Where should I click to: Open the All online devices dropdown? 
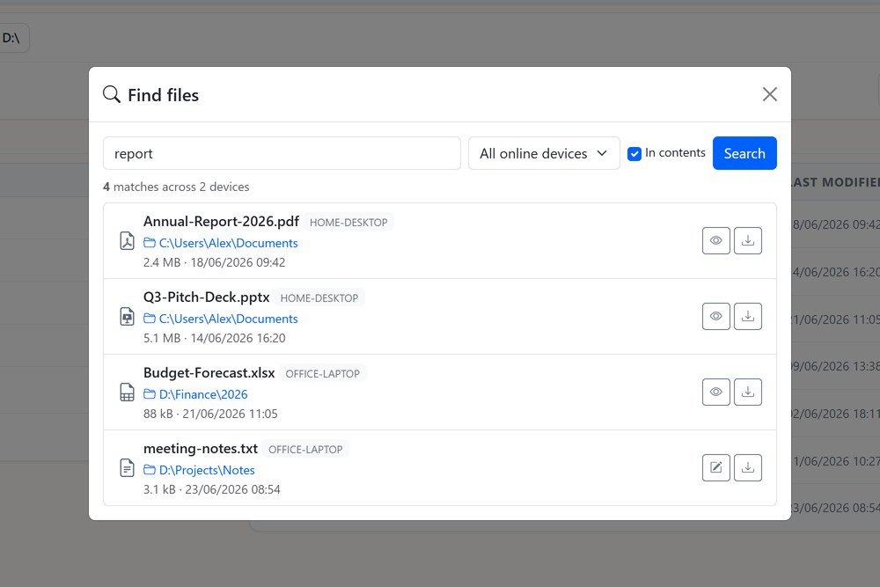[x=544, y=153]
